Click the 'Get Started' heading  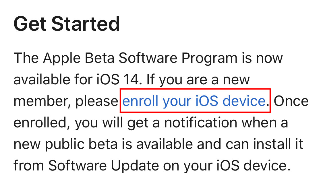tap(67, 24)
